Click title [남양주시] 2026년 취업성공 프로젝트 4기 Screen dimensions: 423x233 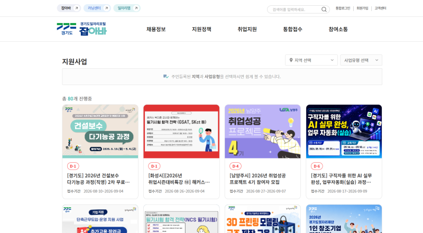click(x=258, y=179)
